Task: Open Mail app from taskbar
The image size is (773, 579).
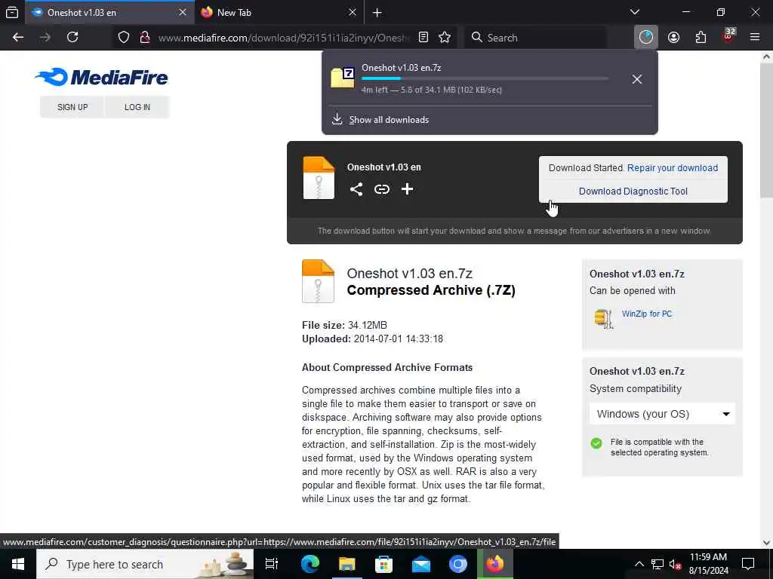Action: click(421, 564)
